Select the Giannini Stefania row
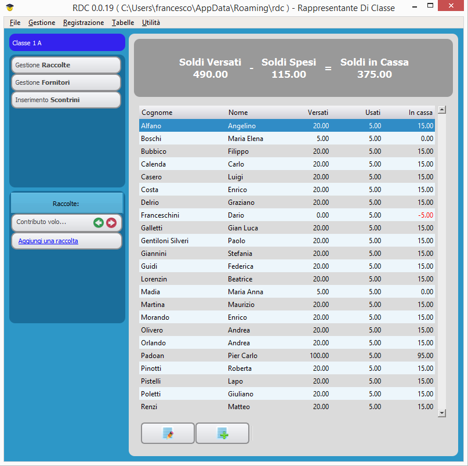This screenshot has width=468, height=466. pyautogui.click(x=287, y=254)
